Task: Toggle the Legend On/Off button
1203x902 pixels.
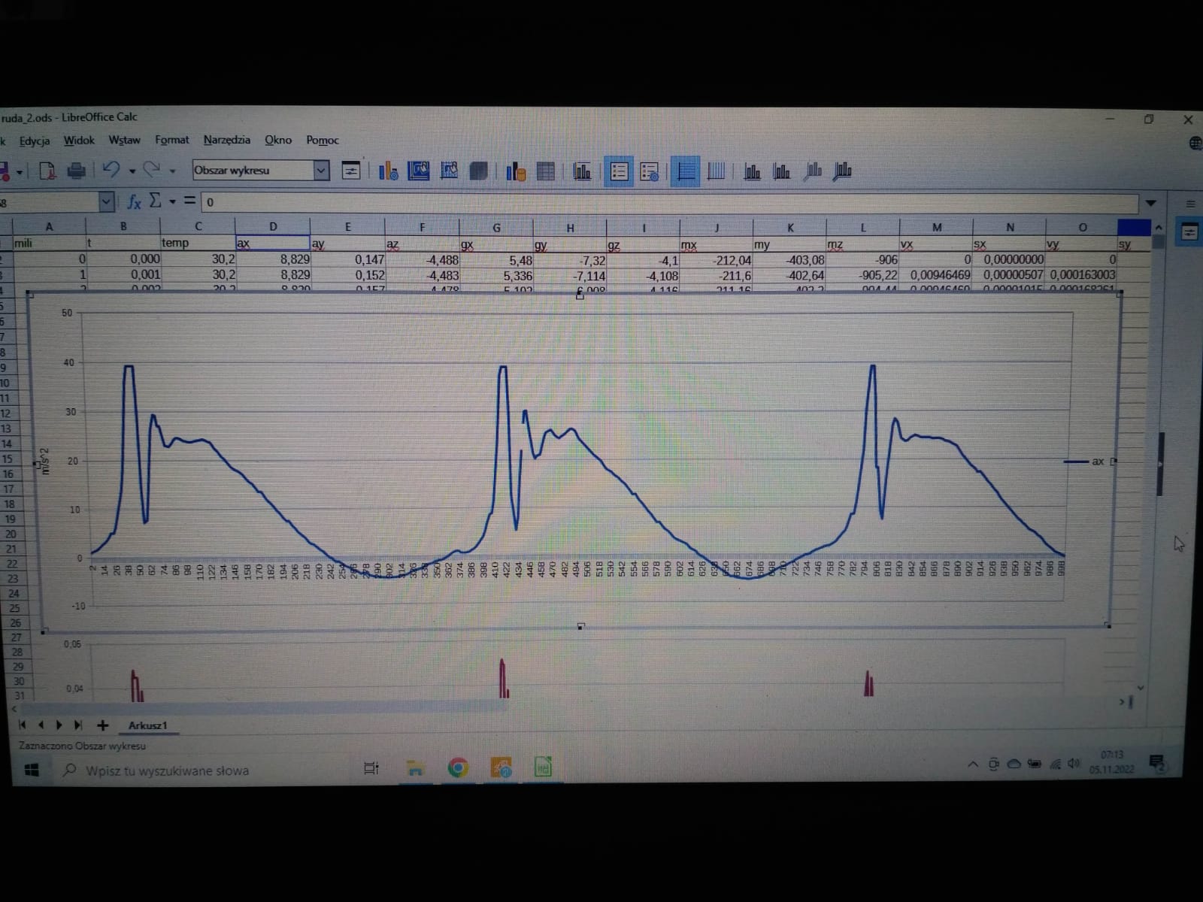Action: point(619,172)
